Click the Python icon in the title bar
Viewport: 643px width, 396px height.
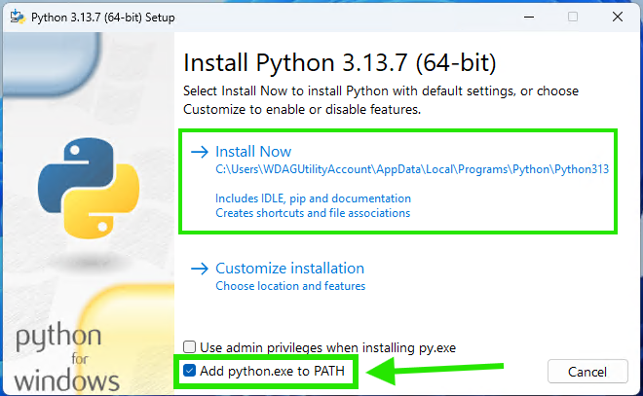17,17
